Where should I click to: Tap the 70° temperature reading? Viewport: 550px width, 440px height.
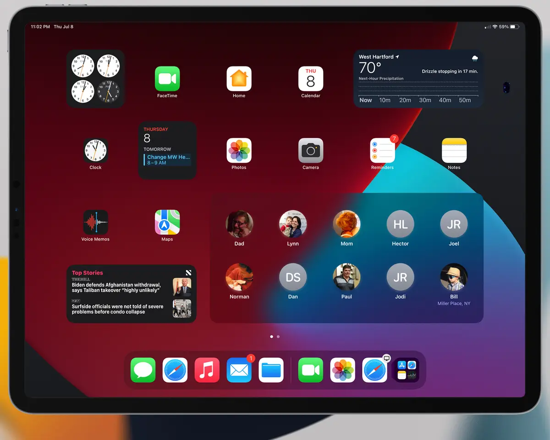(370, 68)
